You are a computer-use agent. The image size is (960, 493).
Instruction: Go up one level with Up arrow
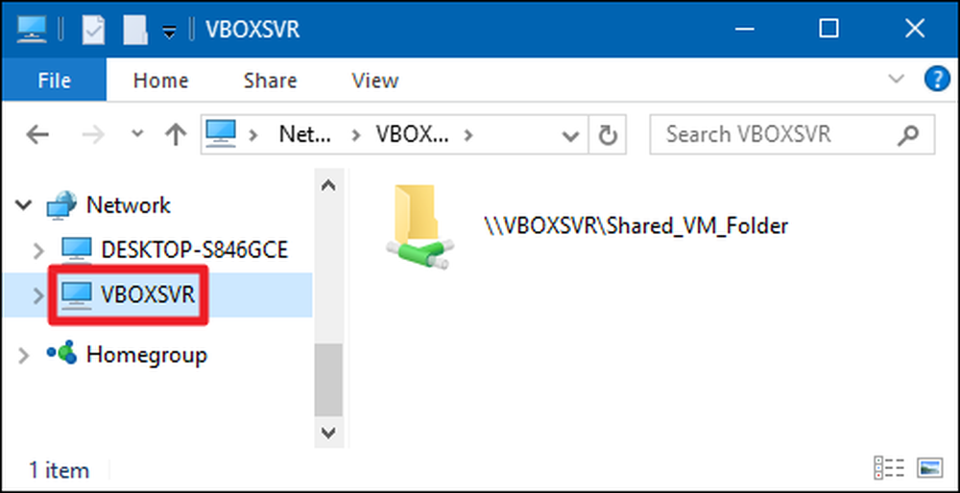(177, 134)
